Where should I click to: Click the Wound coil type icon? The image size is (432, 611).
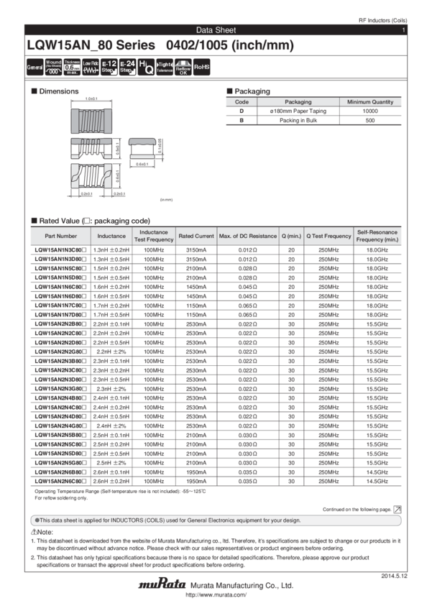click(53, 67)
